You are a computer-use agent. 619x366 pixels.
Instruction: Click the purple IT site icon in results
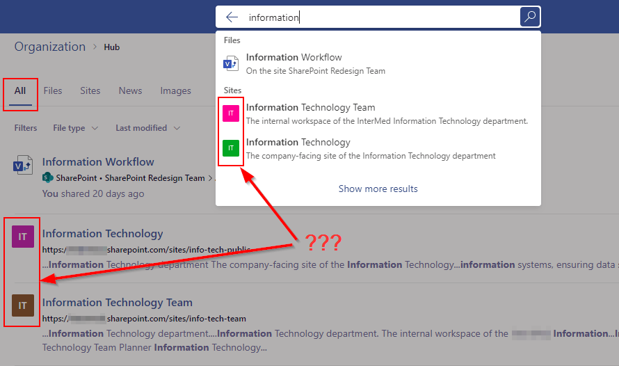point(23,237)
